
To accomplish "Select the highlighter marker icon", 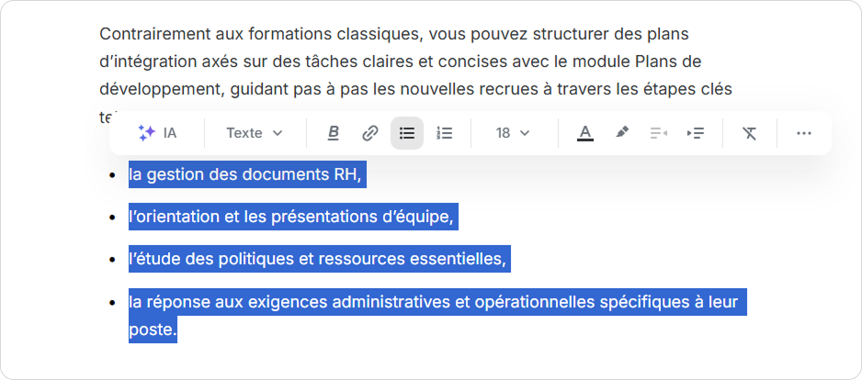I will pyautogui.click(x=622, y=133).
